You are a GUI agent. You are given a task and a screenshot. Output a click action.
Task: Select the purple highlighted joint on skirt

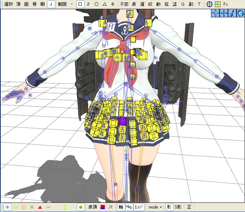point(122,121)
